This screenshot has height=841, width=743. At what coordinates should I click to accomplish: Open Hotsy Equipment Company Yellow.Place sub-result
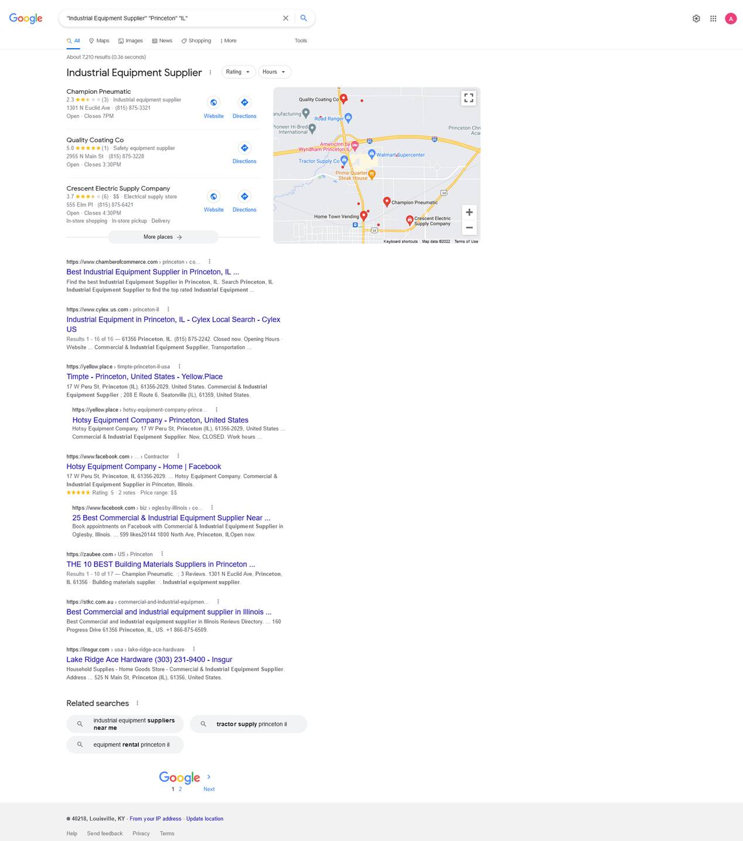tap(161, 420)
